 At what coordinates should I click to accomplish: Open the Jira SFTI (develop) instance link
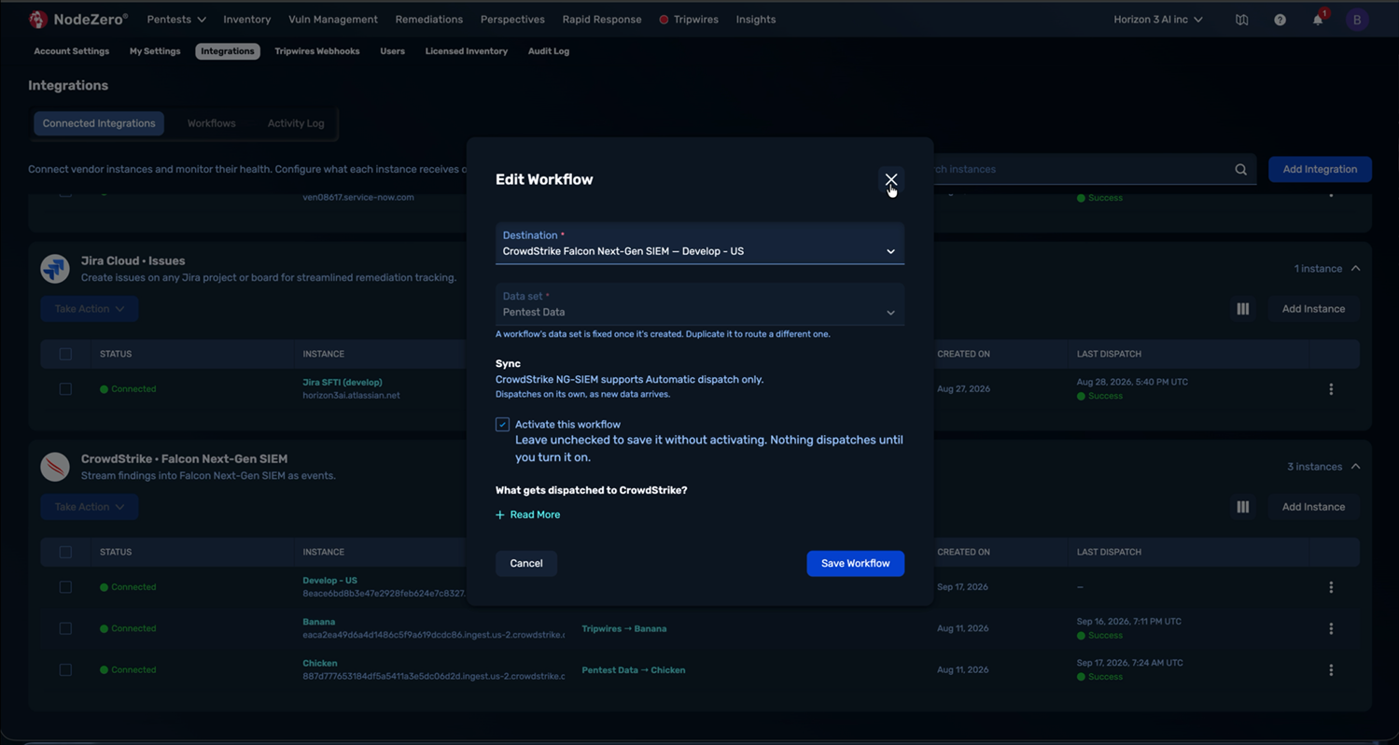343,382
